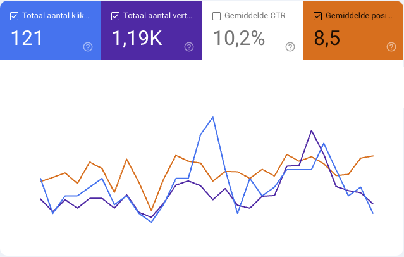Select the 1,19K impressions value
The image size is (404, 257).
click(x=137, y=38)
